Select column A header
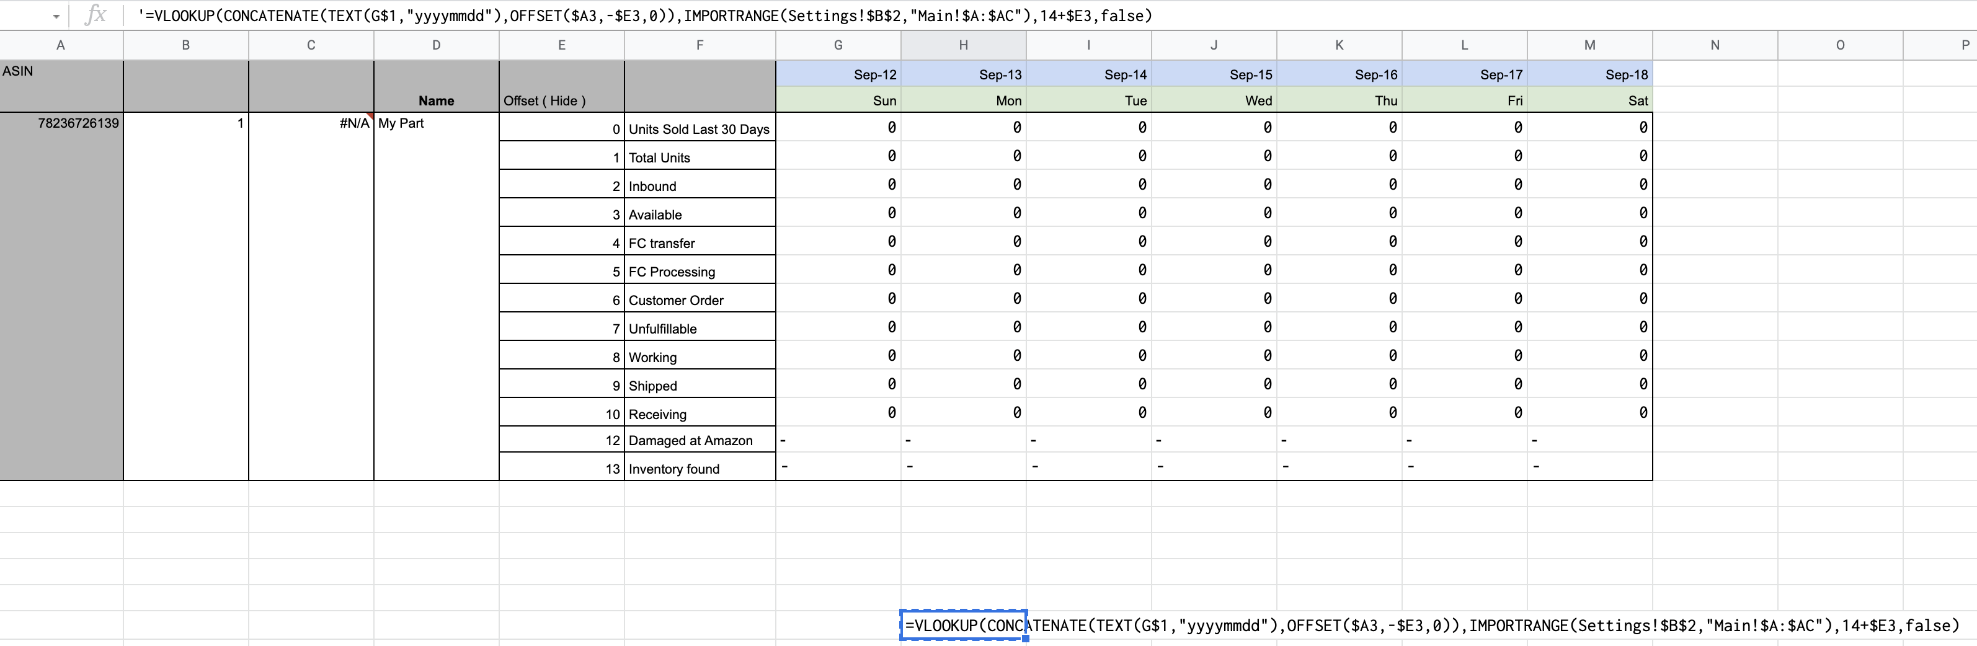 [61, 45]
